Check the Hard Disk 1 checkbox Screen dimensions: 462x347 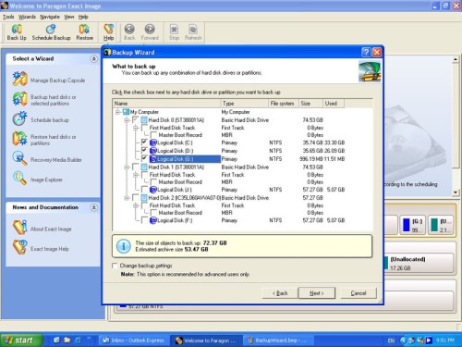pyautogui.click(x=135, y=167)
